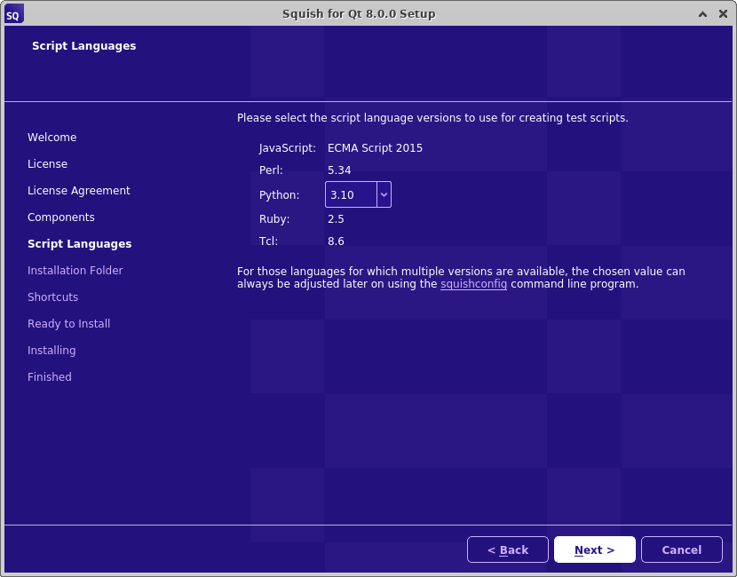Select "Shortcuts" in the navigation list

coord(52,296)
